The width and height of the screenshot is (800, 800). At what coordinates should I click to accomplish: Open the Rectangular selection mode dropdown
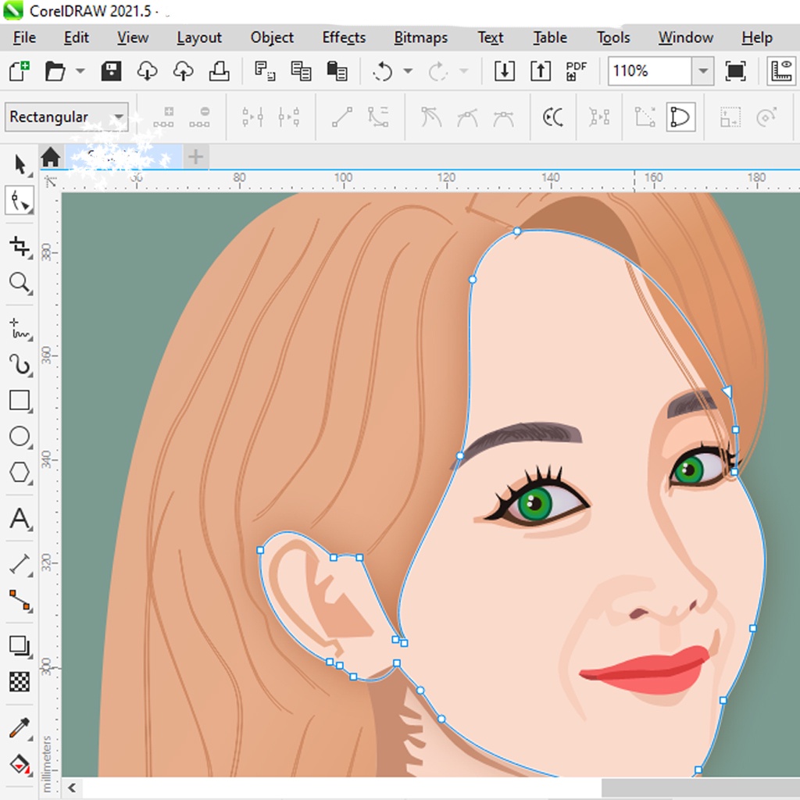pos(119,117)
